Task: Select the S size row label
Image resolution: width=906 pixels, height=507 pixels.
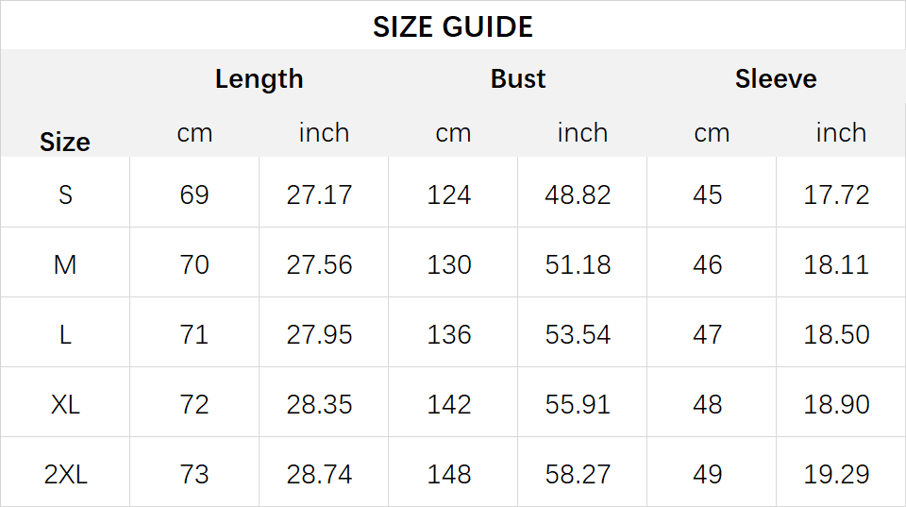Action: click(x=65, y=194)
